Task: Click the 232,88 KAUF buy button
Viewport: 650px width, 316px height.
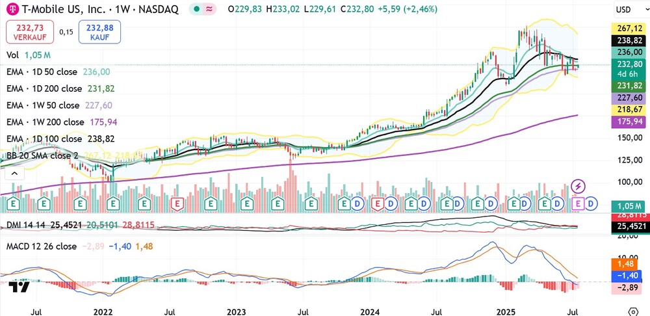Action: coord(99,32)
